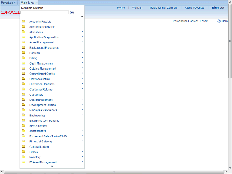Click the Engineering folder icon
This screenshot has height=174, width=232.
(x=24, y=115)
